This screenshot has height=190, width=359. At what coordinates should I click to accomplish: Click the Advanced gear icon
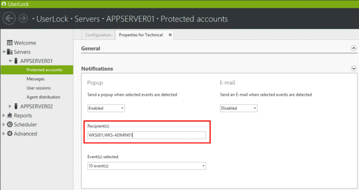(x=10, y=133)
